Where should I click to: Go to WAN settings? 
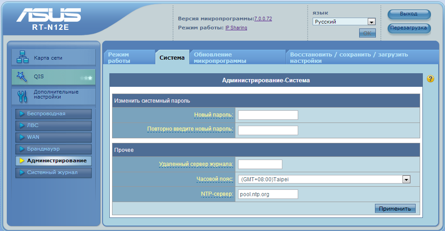pyautogui.click(x=53, y=137)
